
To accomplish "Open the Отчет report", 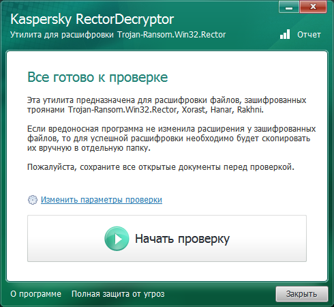I will (309, 35).
